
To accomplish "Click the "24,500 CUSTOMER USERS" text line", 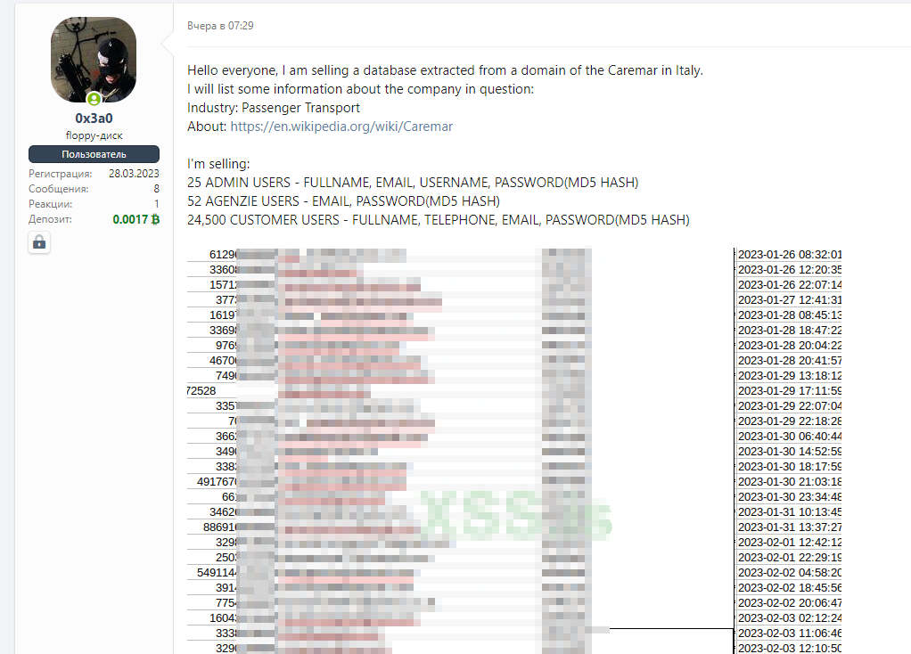I will (x=438, y=220).
